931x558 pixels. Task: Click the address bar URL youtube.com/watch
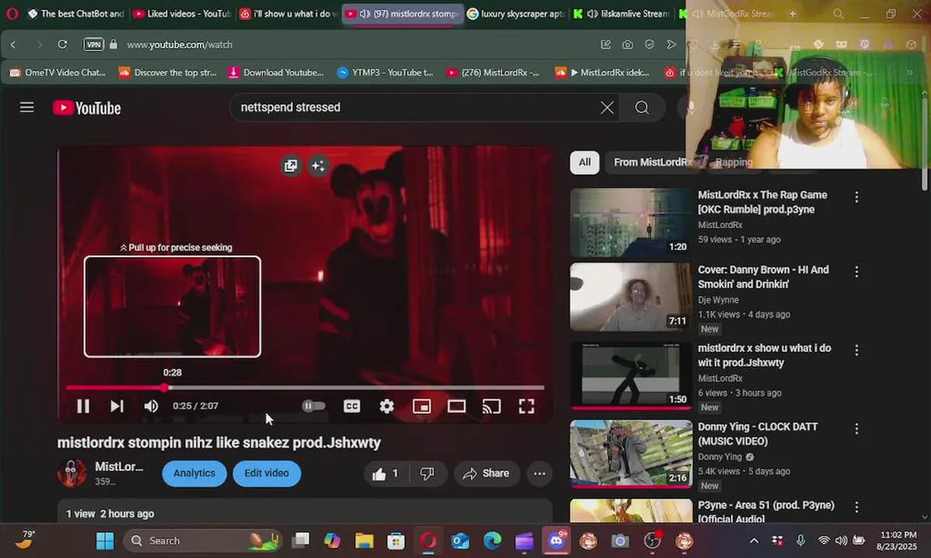coord(180,45)
